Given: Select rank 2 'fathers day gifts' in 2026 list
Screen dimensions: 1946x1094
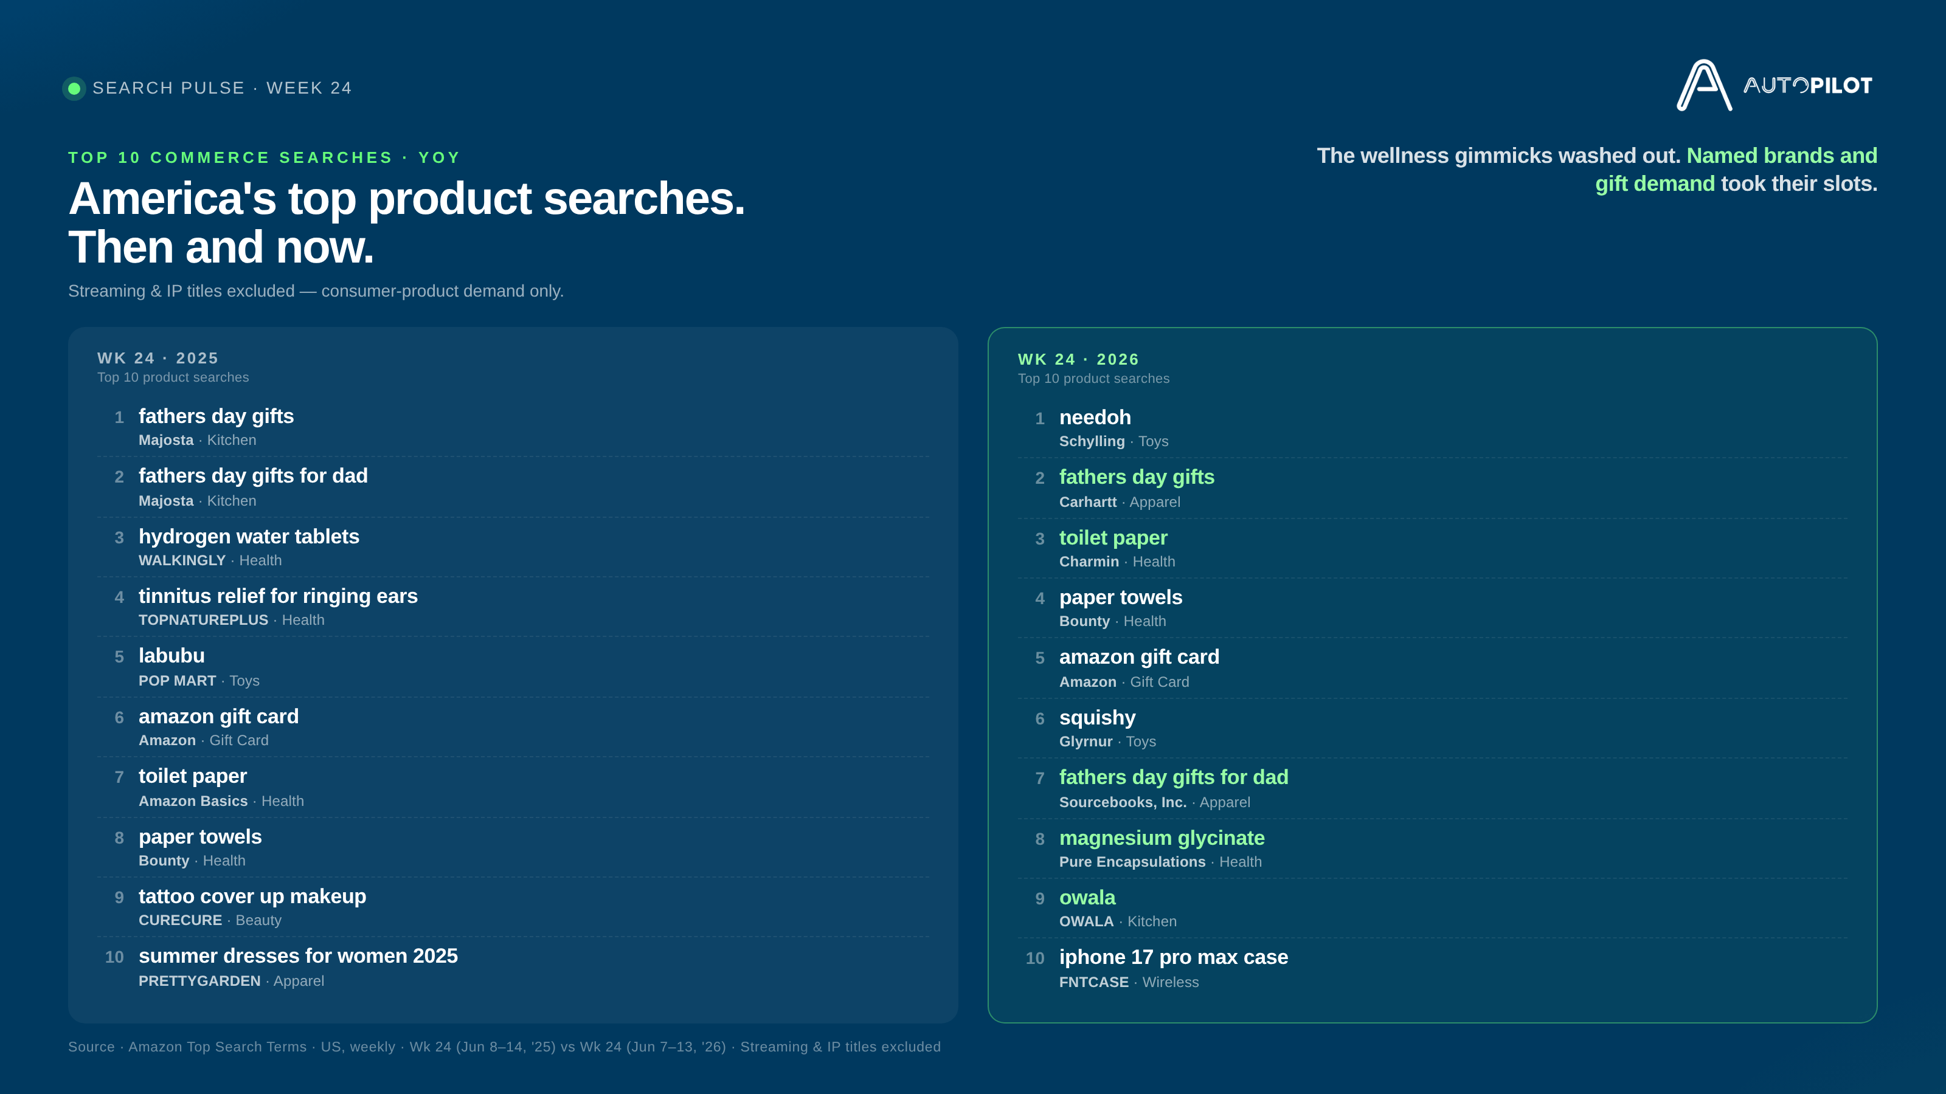Looking at the screenshot, I should click(1137, 476).
